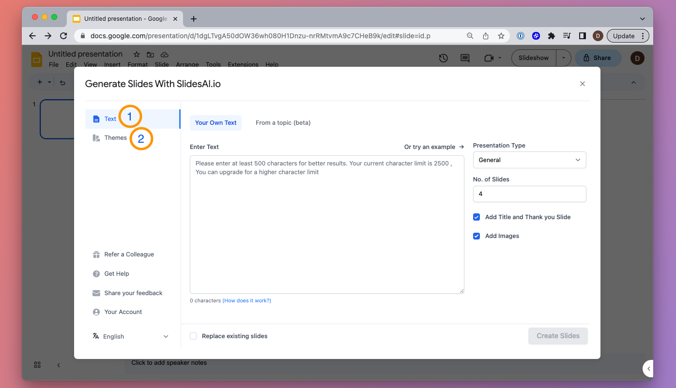
Task: Click the move to folder icon
Action: pyautogui.click(x=151, y=55)
